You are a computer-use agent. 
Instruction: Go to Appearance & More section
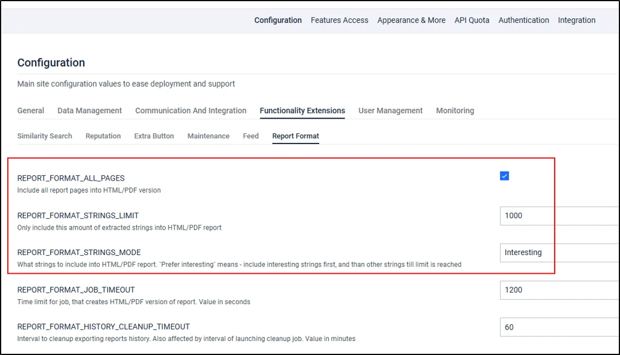[x=411, y=20]
